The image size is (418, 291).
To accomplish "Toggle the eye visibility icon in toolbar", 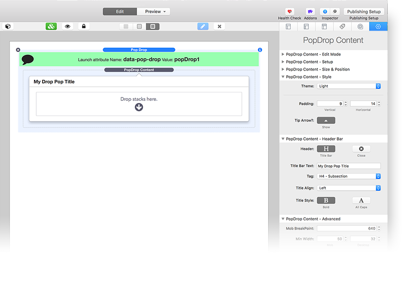I will point(68,26).
